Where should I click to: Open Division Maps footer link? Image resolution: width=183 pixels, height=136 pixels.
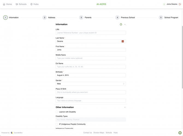point(99,133)
